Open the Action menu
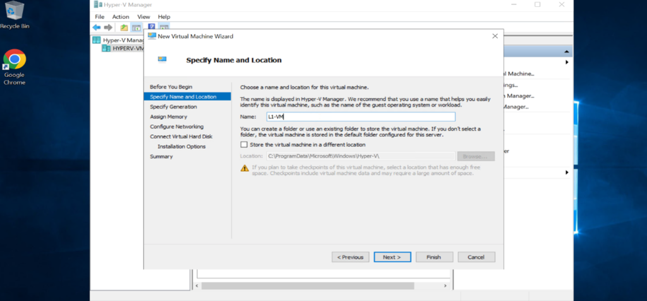The image size is (647, 301). (x=121, y=17)
